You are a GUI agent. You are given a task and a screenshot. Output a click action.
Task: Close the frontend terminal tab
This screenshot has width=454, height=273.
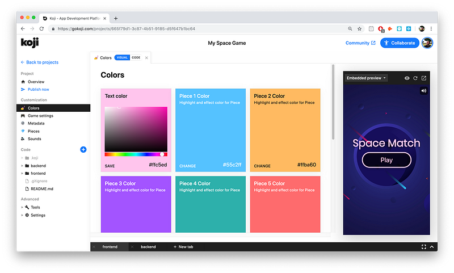coord(94,247)
